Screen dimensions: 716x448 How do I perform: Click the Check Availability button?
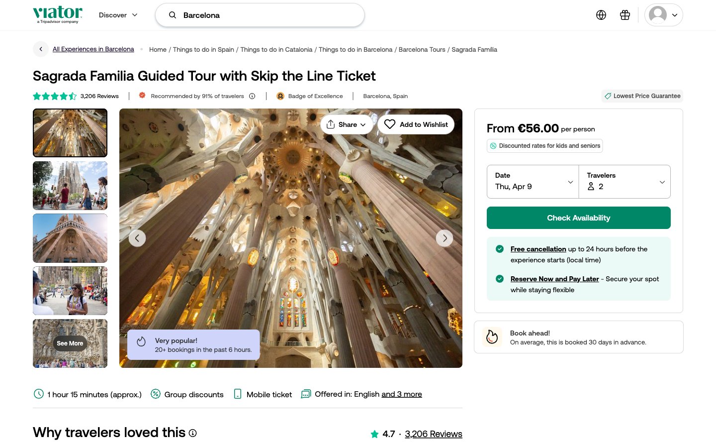click(578, 218)
